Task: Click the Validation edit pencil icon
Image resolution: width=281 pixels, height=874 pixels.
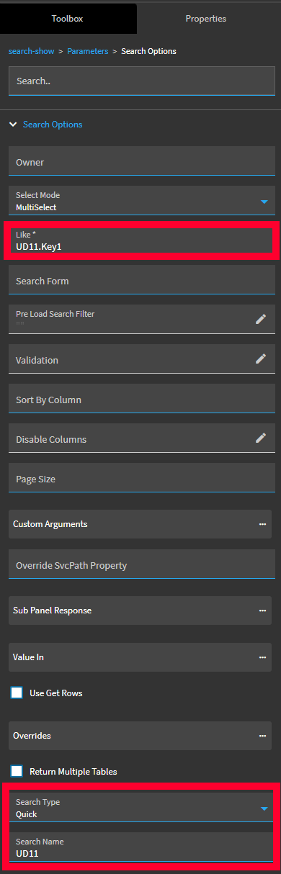Action: pos(261,359)
